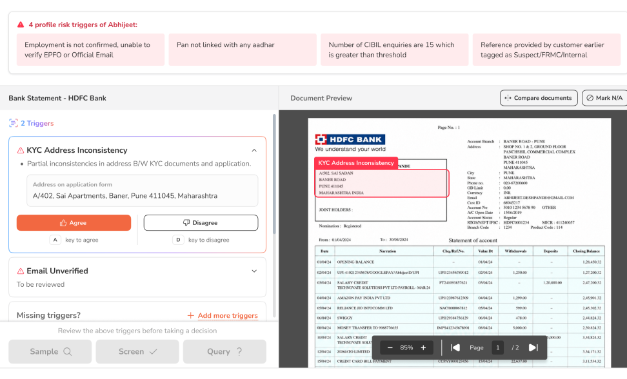Viewport: 627px width, 379px height.
Task: Expand the Email Unverified trigger card
Action: pyautogui.click(x=254, y=271)
